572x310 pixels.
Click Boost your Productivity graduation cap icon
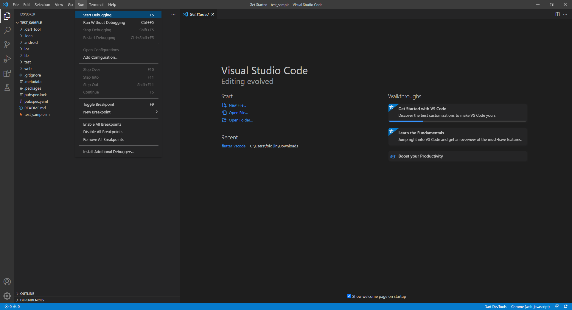pyautogui.click(x=393, y=156)
